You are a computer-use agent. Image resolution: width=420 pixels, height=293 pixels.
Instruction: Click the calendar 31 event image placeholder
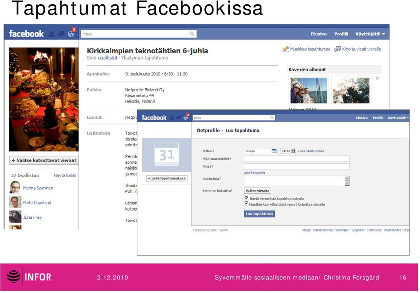[x=167, y=155]
